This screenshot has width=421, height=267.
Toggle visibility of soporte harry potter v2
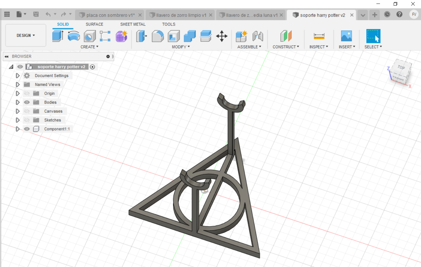pyautogui.click(x=20, y=67)
